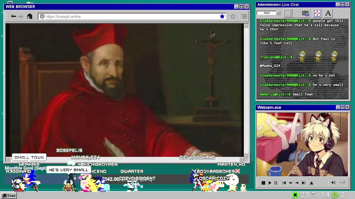The image size is (355, 199).
Task: Click the QWARTER name label
Action: [x=132, y=171]
